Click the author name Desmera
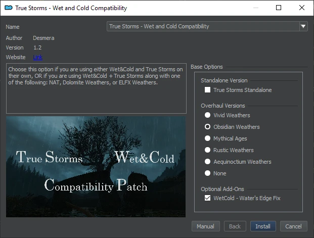Screen dimensions: 314x238 43,38
